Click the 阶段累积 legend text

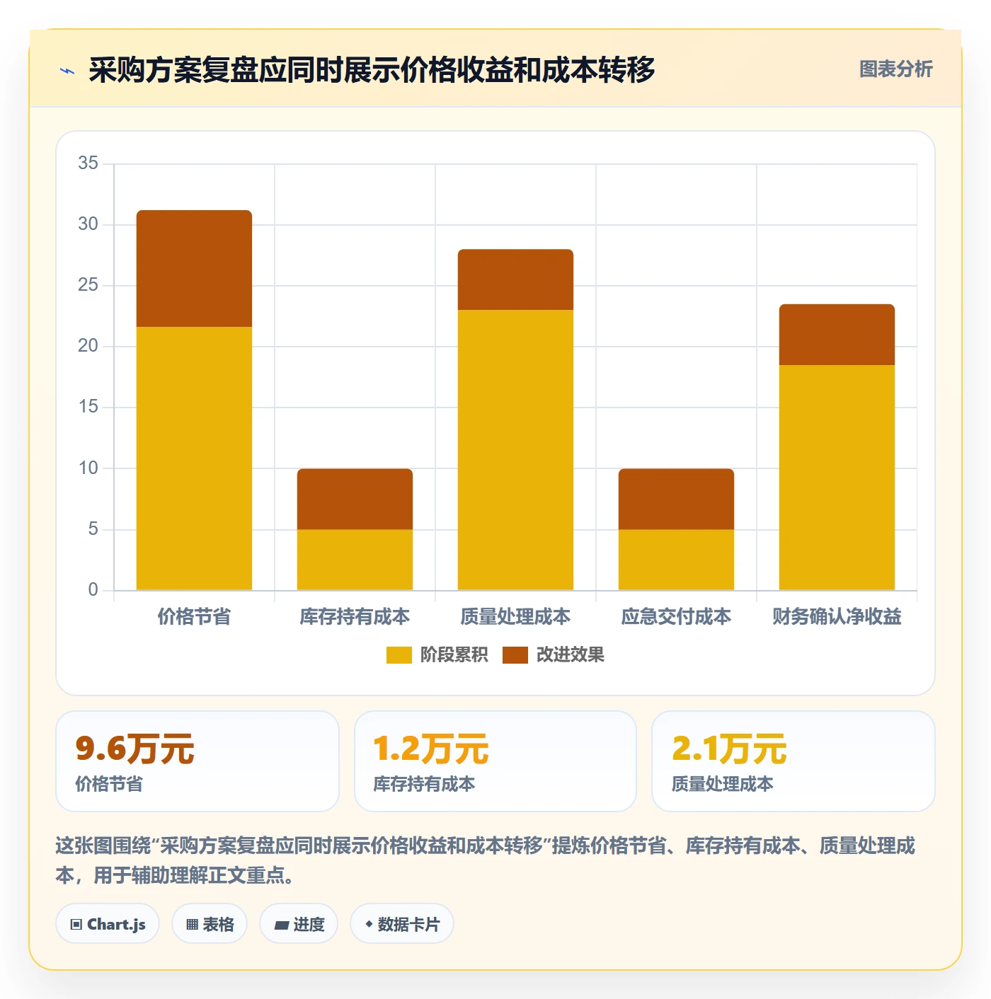(x=454, y=655)
